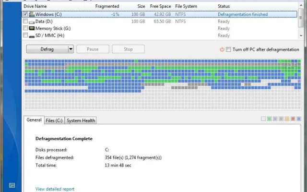The width and height of the screenshot is (307, 192).
Task: Click the Defragmentation Complete heading
Action: pyautogui.click(x=64, y=139)
